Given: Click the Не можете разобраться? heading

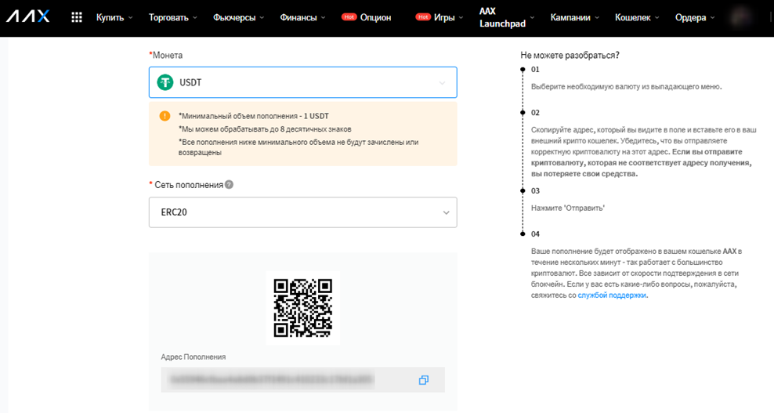Looking at the screenshot, I should tap(570, 56).
